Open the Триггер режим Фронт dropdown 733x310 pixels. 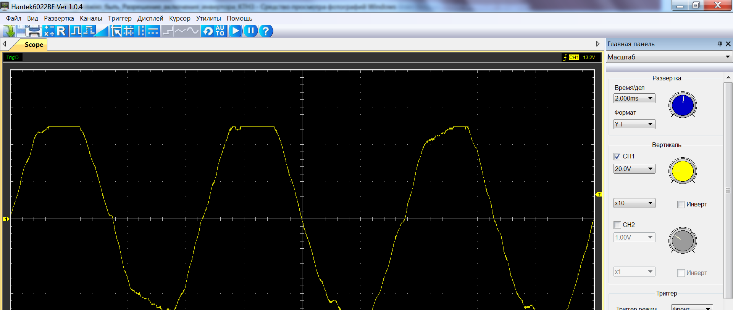(692, 308)
